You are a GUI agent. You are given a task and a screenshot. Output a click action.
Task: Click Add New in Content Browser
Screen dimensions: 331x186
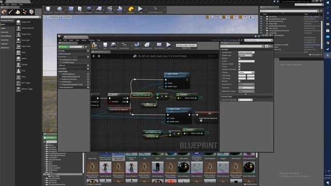tap(50, 138)
